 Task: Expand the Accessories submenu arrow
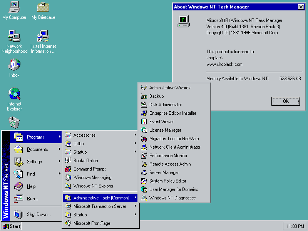point(136,134)
